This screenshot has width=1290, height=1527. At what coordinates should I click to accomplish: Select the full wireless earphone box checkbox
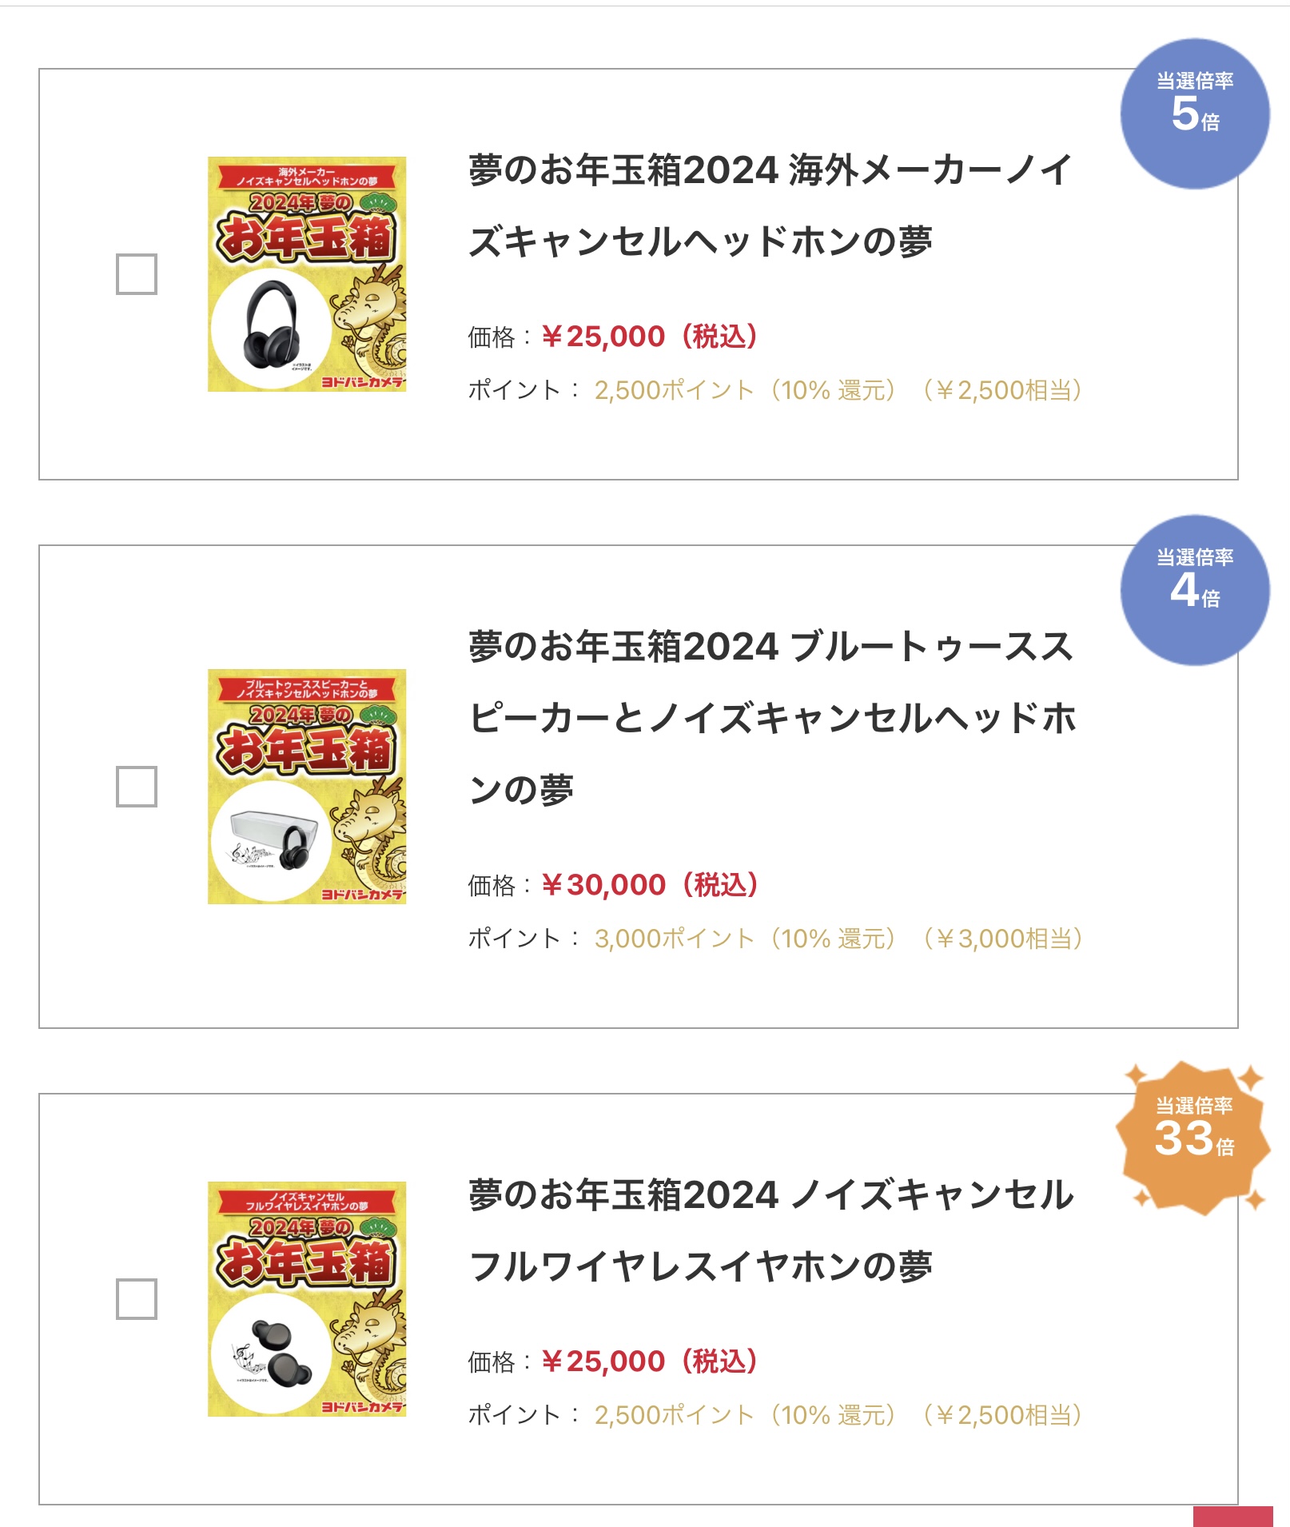point(137,1299)
